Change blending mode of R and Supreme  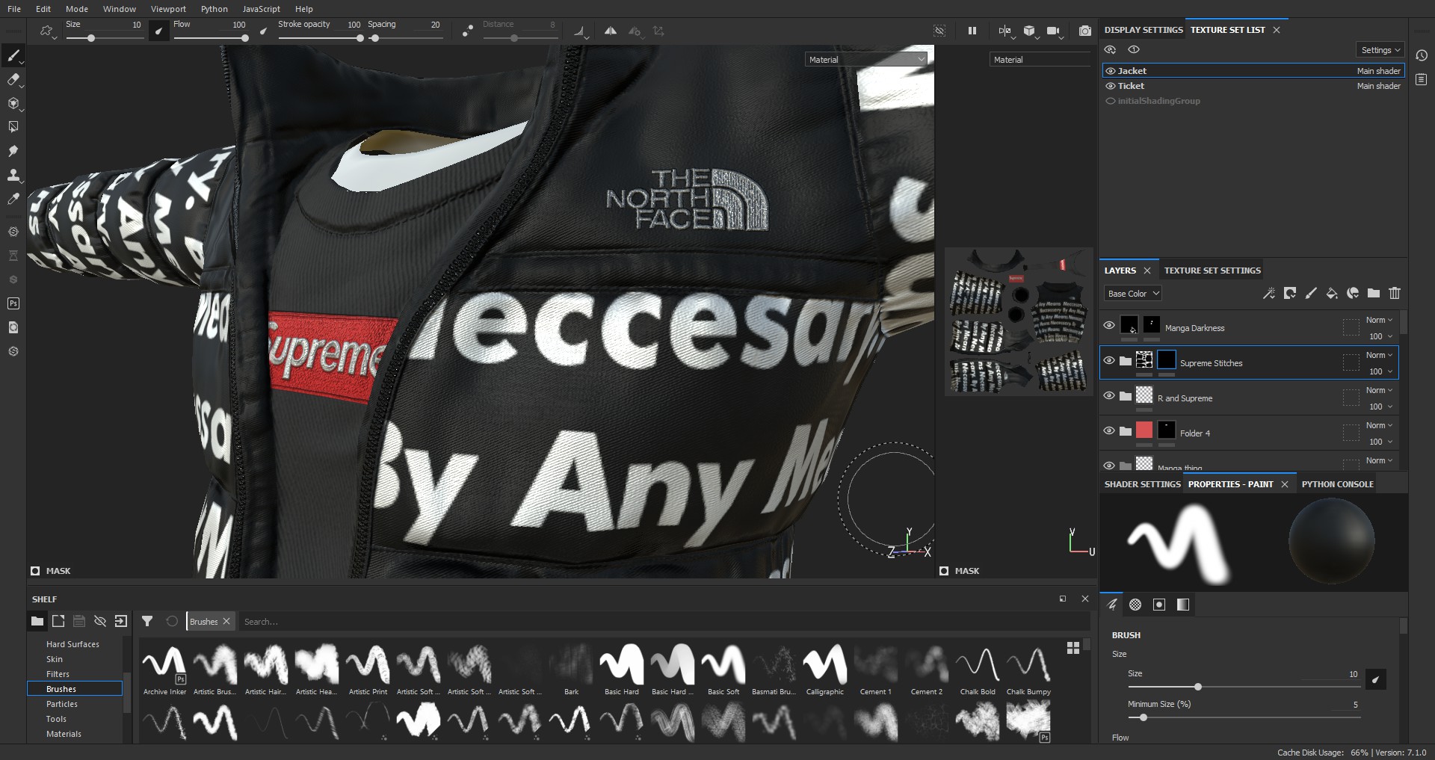pos(1379,390)
